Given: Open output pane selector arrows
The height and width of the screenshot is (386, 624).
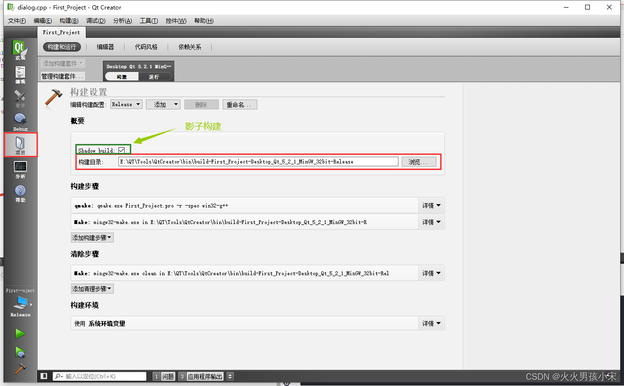Looking at the screenshot, I should pyautogui.click(x=230, y=376).
